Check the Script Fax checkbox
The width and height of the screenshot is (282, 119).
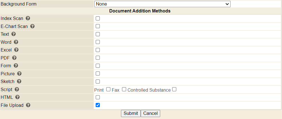click(x=124, y=89)
